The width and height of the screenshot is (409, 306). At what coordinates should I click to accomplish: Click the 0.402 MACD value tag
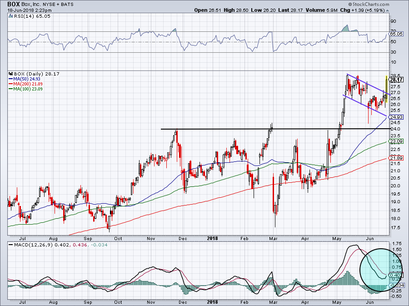pyautogui.click(x=396, y=275)
